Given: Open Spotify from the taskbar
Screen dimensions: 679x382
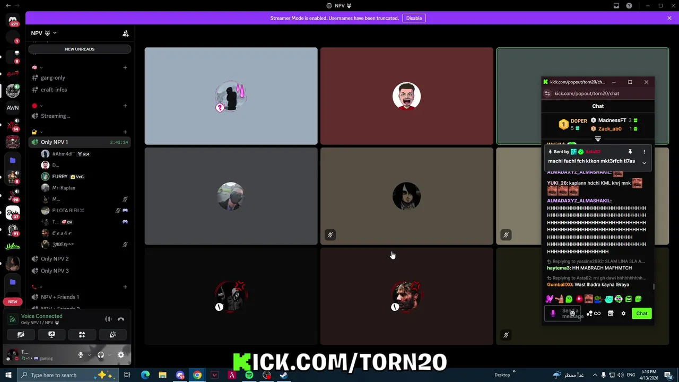Looking at the screenshot, I should click(x=249, y=375).
